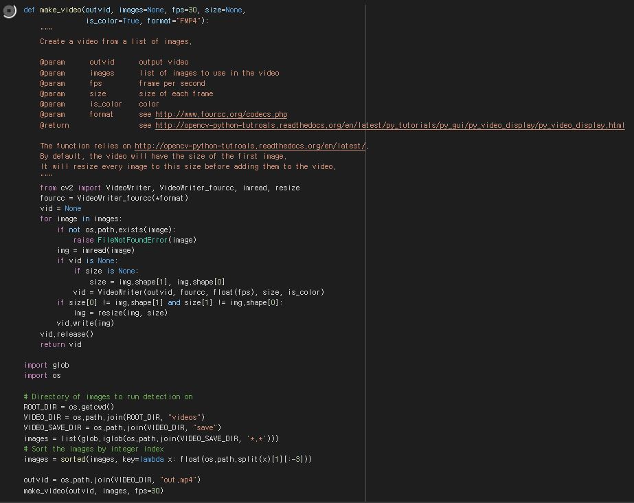Image resolution: width=634 pixels, height=503 pixels.
Task: Click the '@param outvid output video' line
Action: pyautogui.click(x=114, y=63)
